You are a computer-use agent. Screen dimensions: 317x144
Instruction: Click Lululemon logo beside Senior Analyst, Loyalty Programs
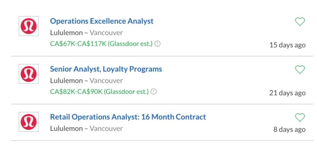coord(28,74)
